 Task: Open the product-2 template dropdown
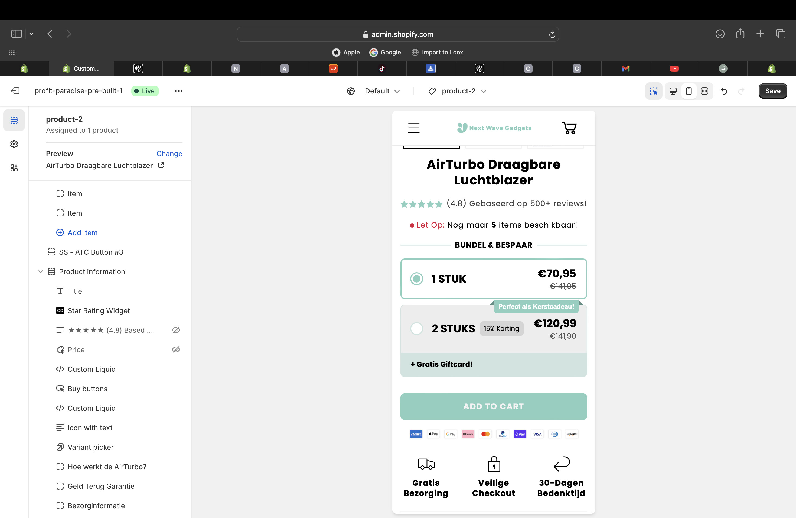[458, 91]
